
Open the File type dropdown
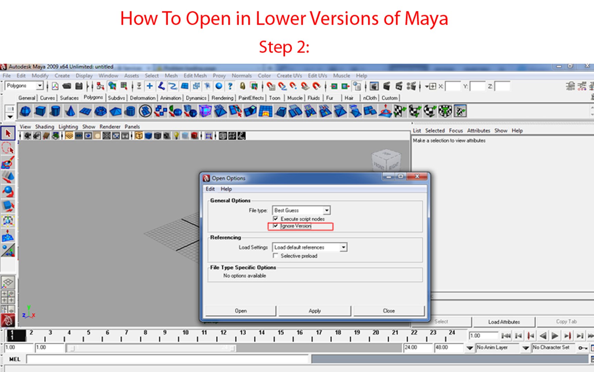(301, 210)
